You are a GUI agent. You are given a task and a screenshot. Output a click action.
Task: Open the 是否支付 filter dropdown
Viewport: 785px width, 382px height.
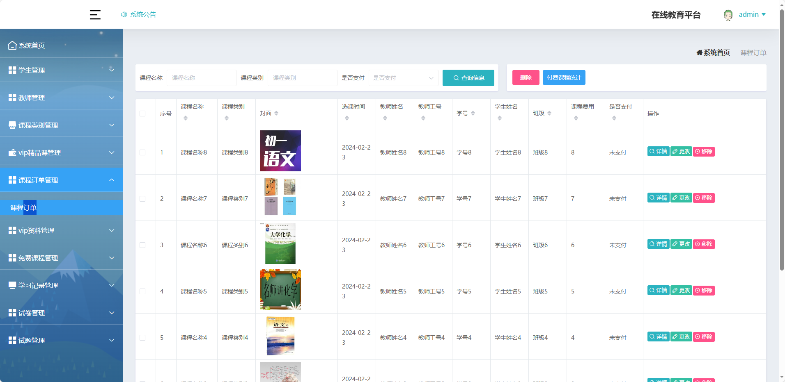pos(404,78)
